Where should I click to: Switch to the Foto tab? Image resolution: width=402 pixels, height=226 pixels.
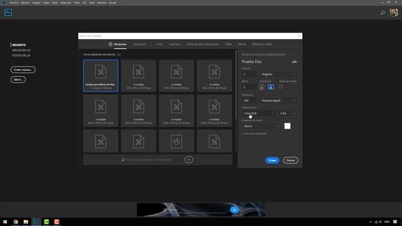(x=160, y=44)
